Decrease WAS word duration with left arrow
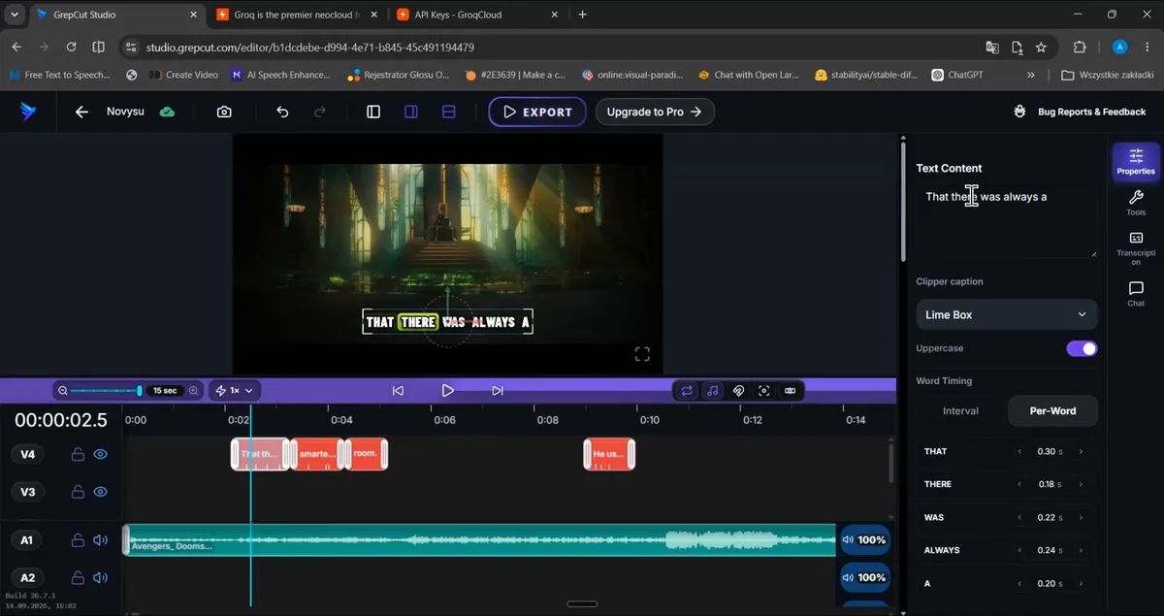The height and width of the screenshot is (616, 1164). coord(1019,517)
